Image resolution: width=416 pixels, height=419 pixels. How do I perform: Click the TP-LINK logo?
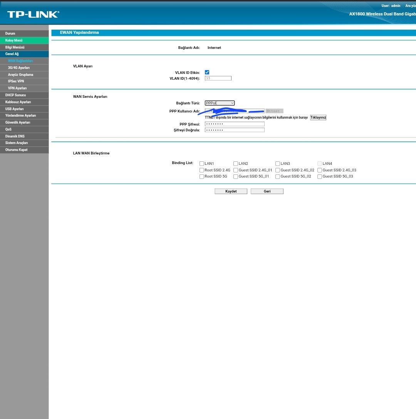[33, 14]
